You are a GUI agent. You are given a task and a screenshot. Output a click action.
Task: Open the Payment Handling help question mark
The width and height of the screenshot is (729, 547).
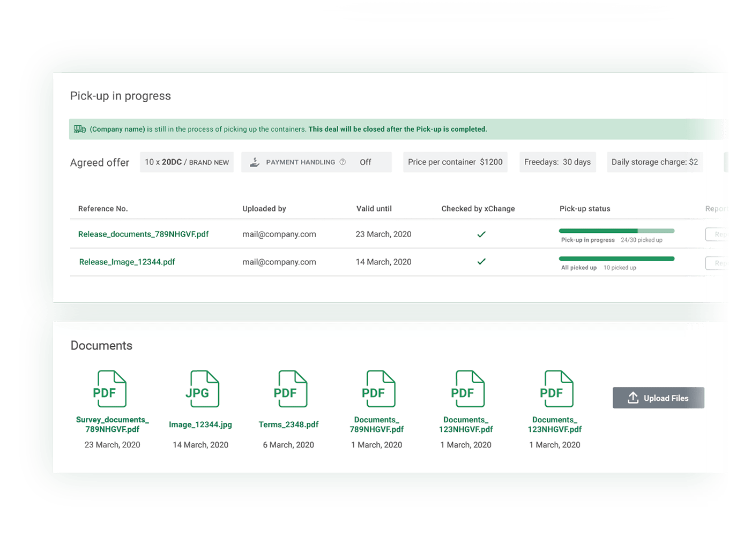click(343, 162)
